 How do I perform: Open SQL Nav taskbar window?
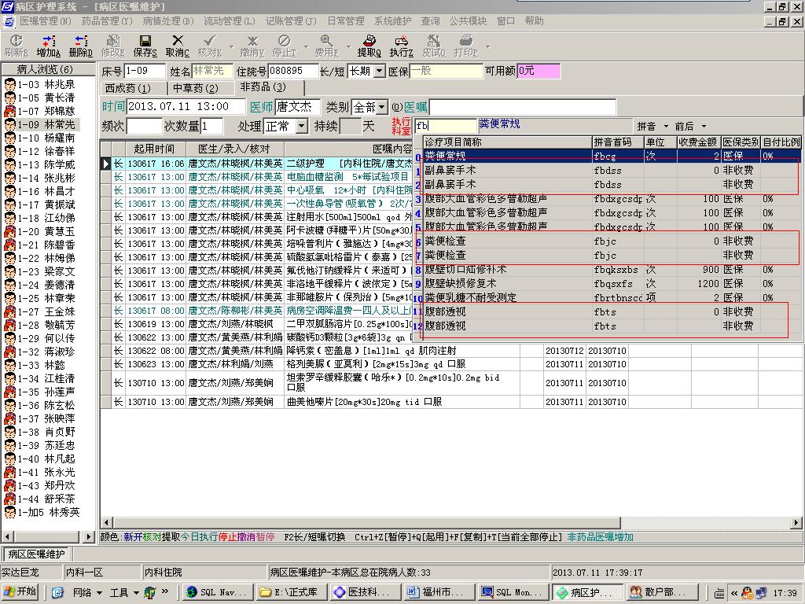[219, 592]
